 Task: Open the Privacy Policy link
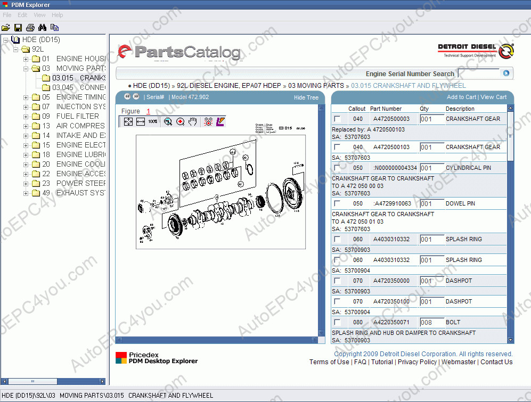pos(416,362)
